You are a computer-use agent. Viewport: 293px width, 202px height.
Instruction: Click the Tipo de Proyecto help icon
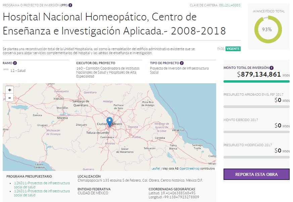click(182, 63)
